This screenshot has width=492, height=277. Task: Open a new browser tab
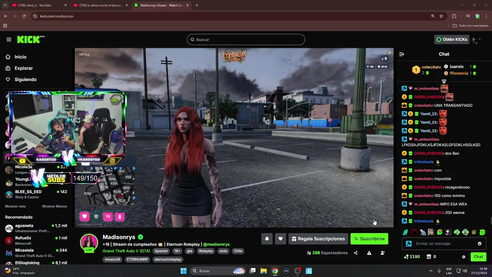[197, 5]
